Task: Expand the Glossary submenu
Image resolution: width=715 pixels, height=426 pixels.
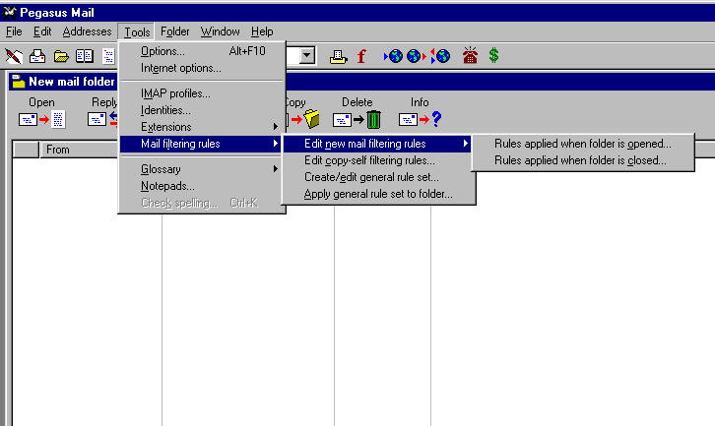Action: point(202,169)
